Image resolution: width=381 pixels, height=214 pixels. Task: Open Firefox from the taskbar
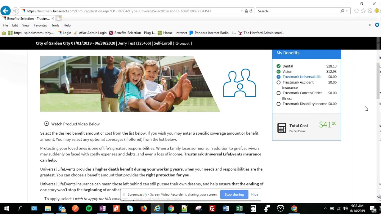(x=144, y=209)
